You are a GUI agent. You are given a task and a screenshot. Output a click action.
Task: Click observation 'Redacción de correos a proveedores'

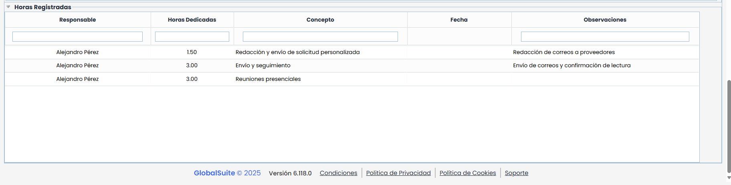564,52
